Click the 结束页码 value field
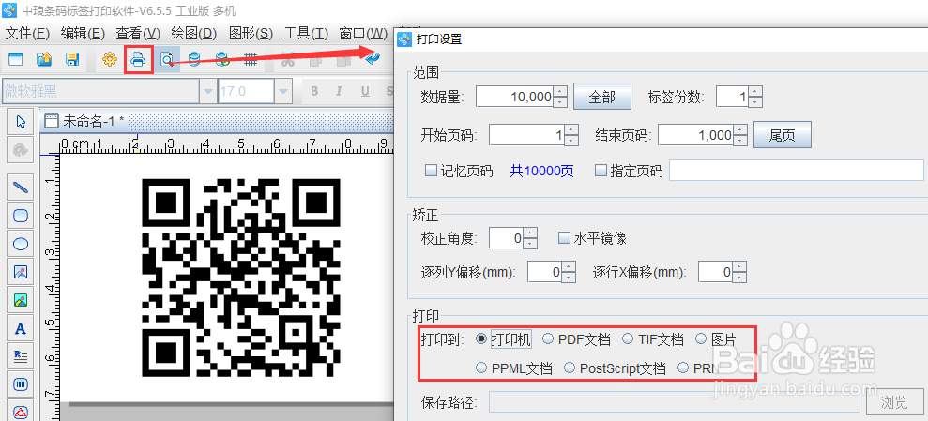Image resolution: width=928 pixels, height=421 pixels. (696, 135)
